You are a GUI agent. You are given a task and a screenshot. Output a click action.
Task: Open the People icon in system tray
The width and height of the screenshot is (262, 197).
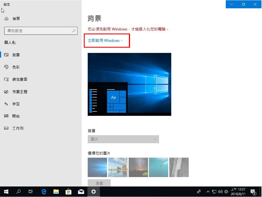(x=199, y=192)
